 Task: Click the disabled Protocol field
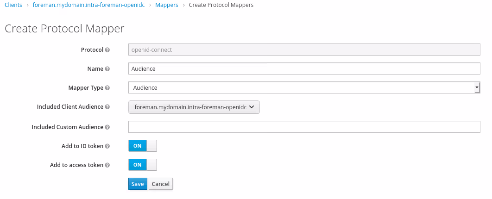point(303,50)
